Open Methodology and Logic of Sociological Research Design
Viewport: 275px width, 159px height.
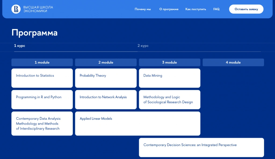click(x=169, y=99)
